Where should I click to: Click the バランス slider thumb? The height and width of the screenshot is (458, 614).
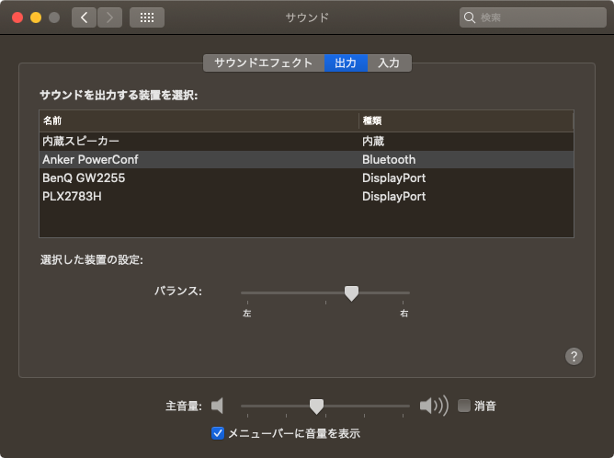click(x=351, y=293)
